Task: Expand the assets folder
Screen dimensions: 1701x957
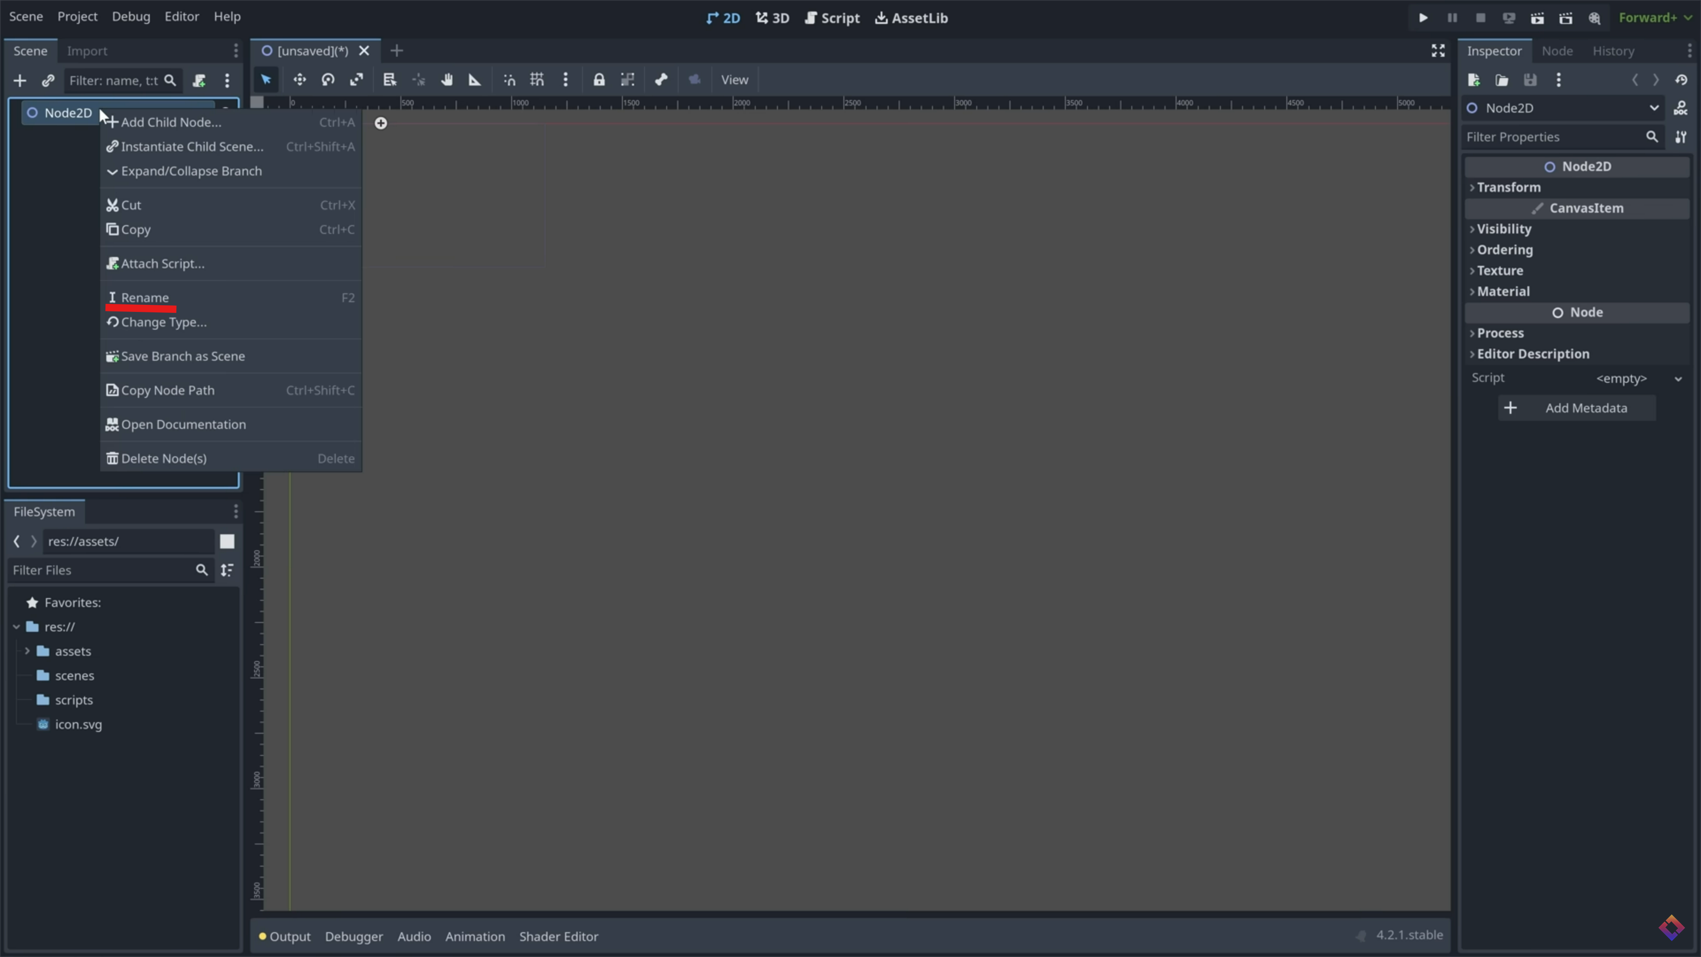Action: click(x=27, y=651)
